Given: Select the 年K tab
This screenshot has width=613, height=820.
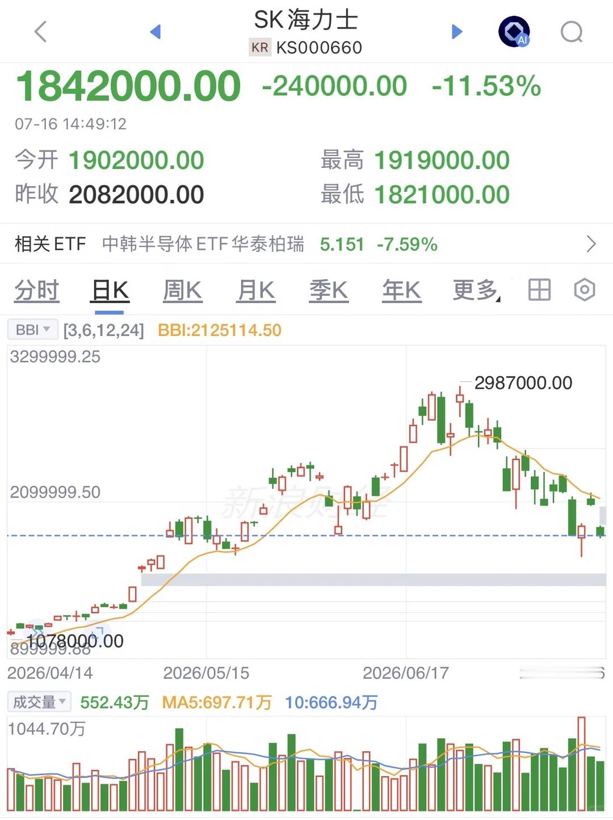Looking at the screenshot, I should point(402,290).
